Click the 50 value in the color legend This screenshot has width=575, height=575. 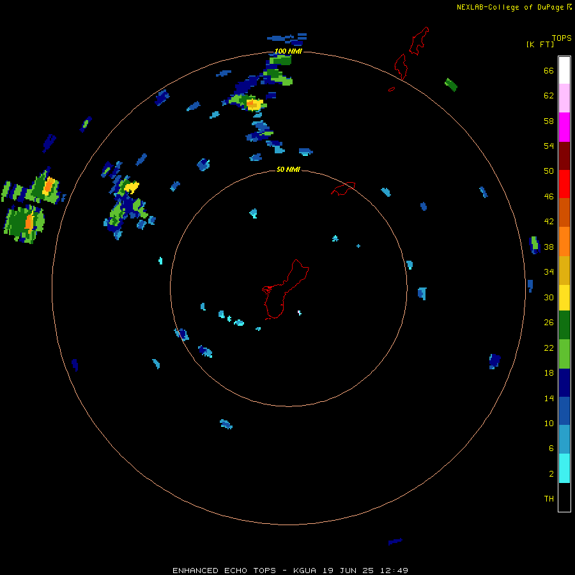(549, 171)
